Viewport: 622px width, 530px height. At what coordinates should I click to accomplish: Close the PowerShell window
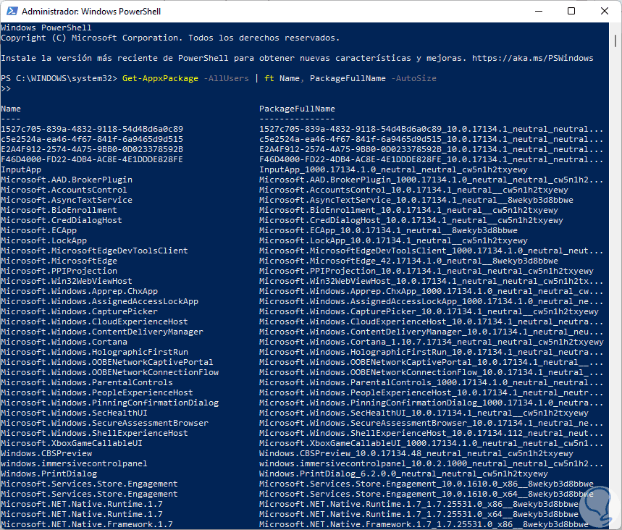pyautogui.click(x=605, y=11)
